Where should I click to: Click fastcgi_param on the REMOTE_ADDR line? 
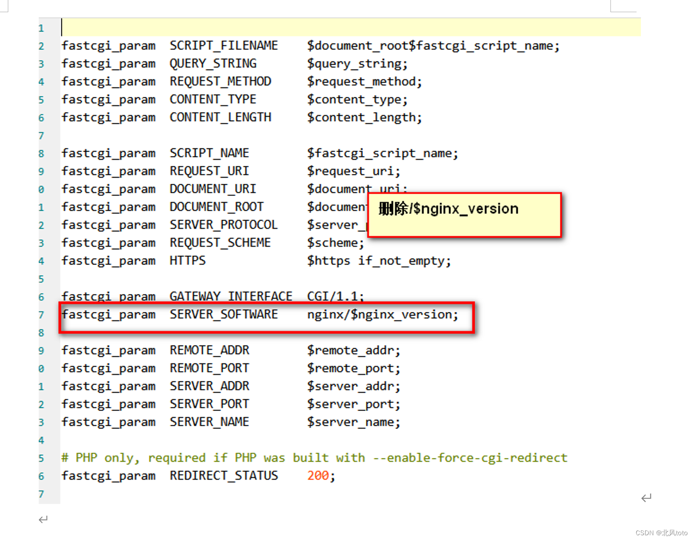coord(108,351)
